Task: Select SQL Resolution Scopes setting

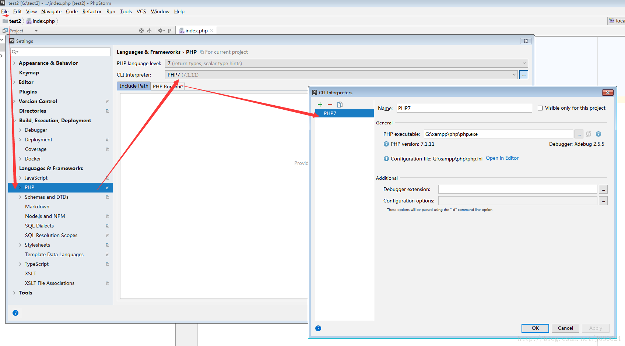Action: click(51, 236)
